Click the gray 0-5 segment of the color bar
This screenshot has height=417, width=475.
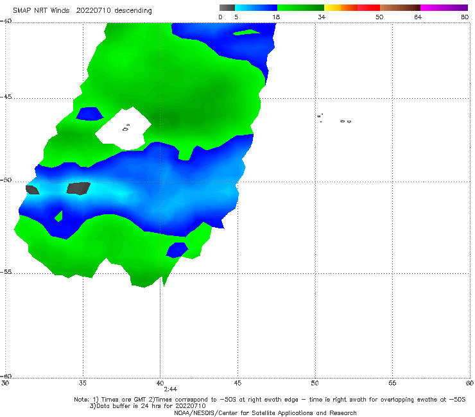[x=227, y=8]
